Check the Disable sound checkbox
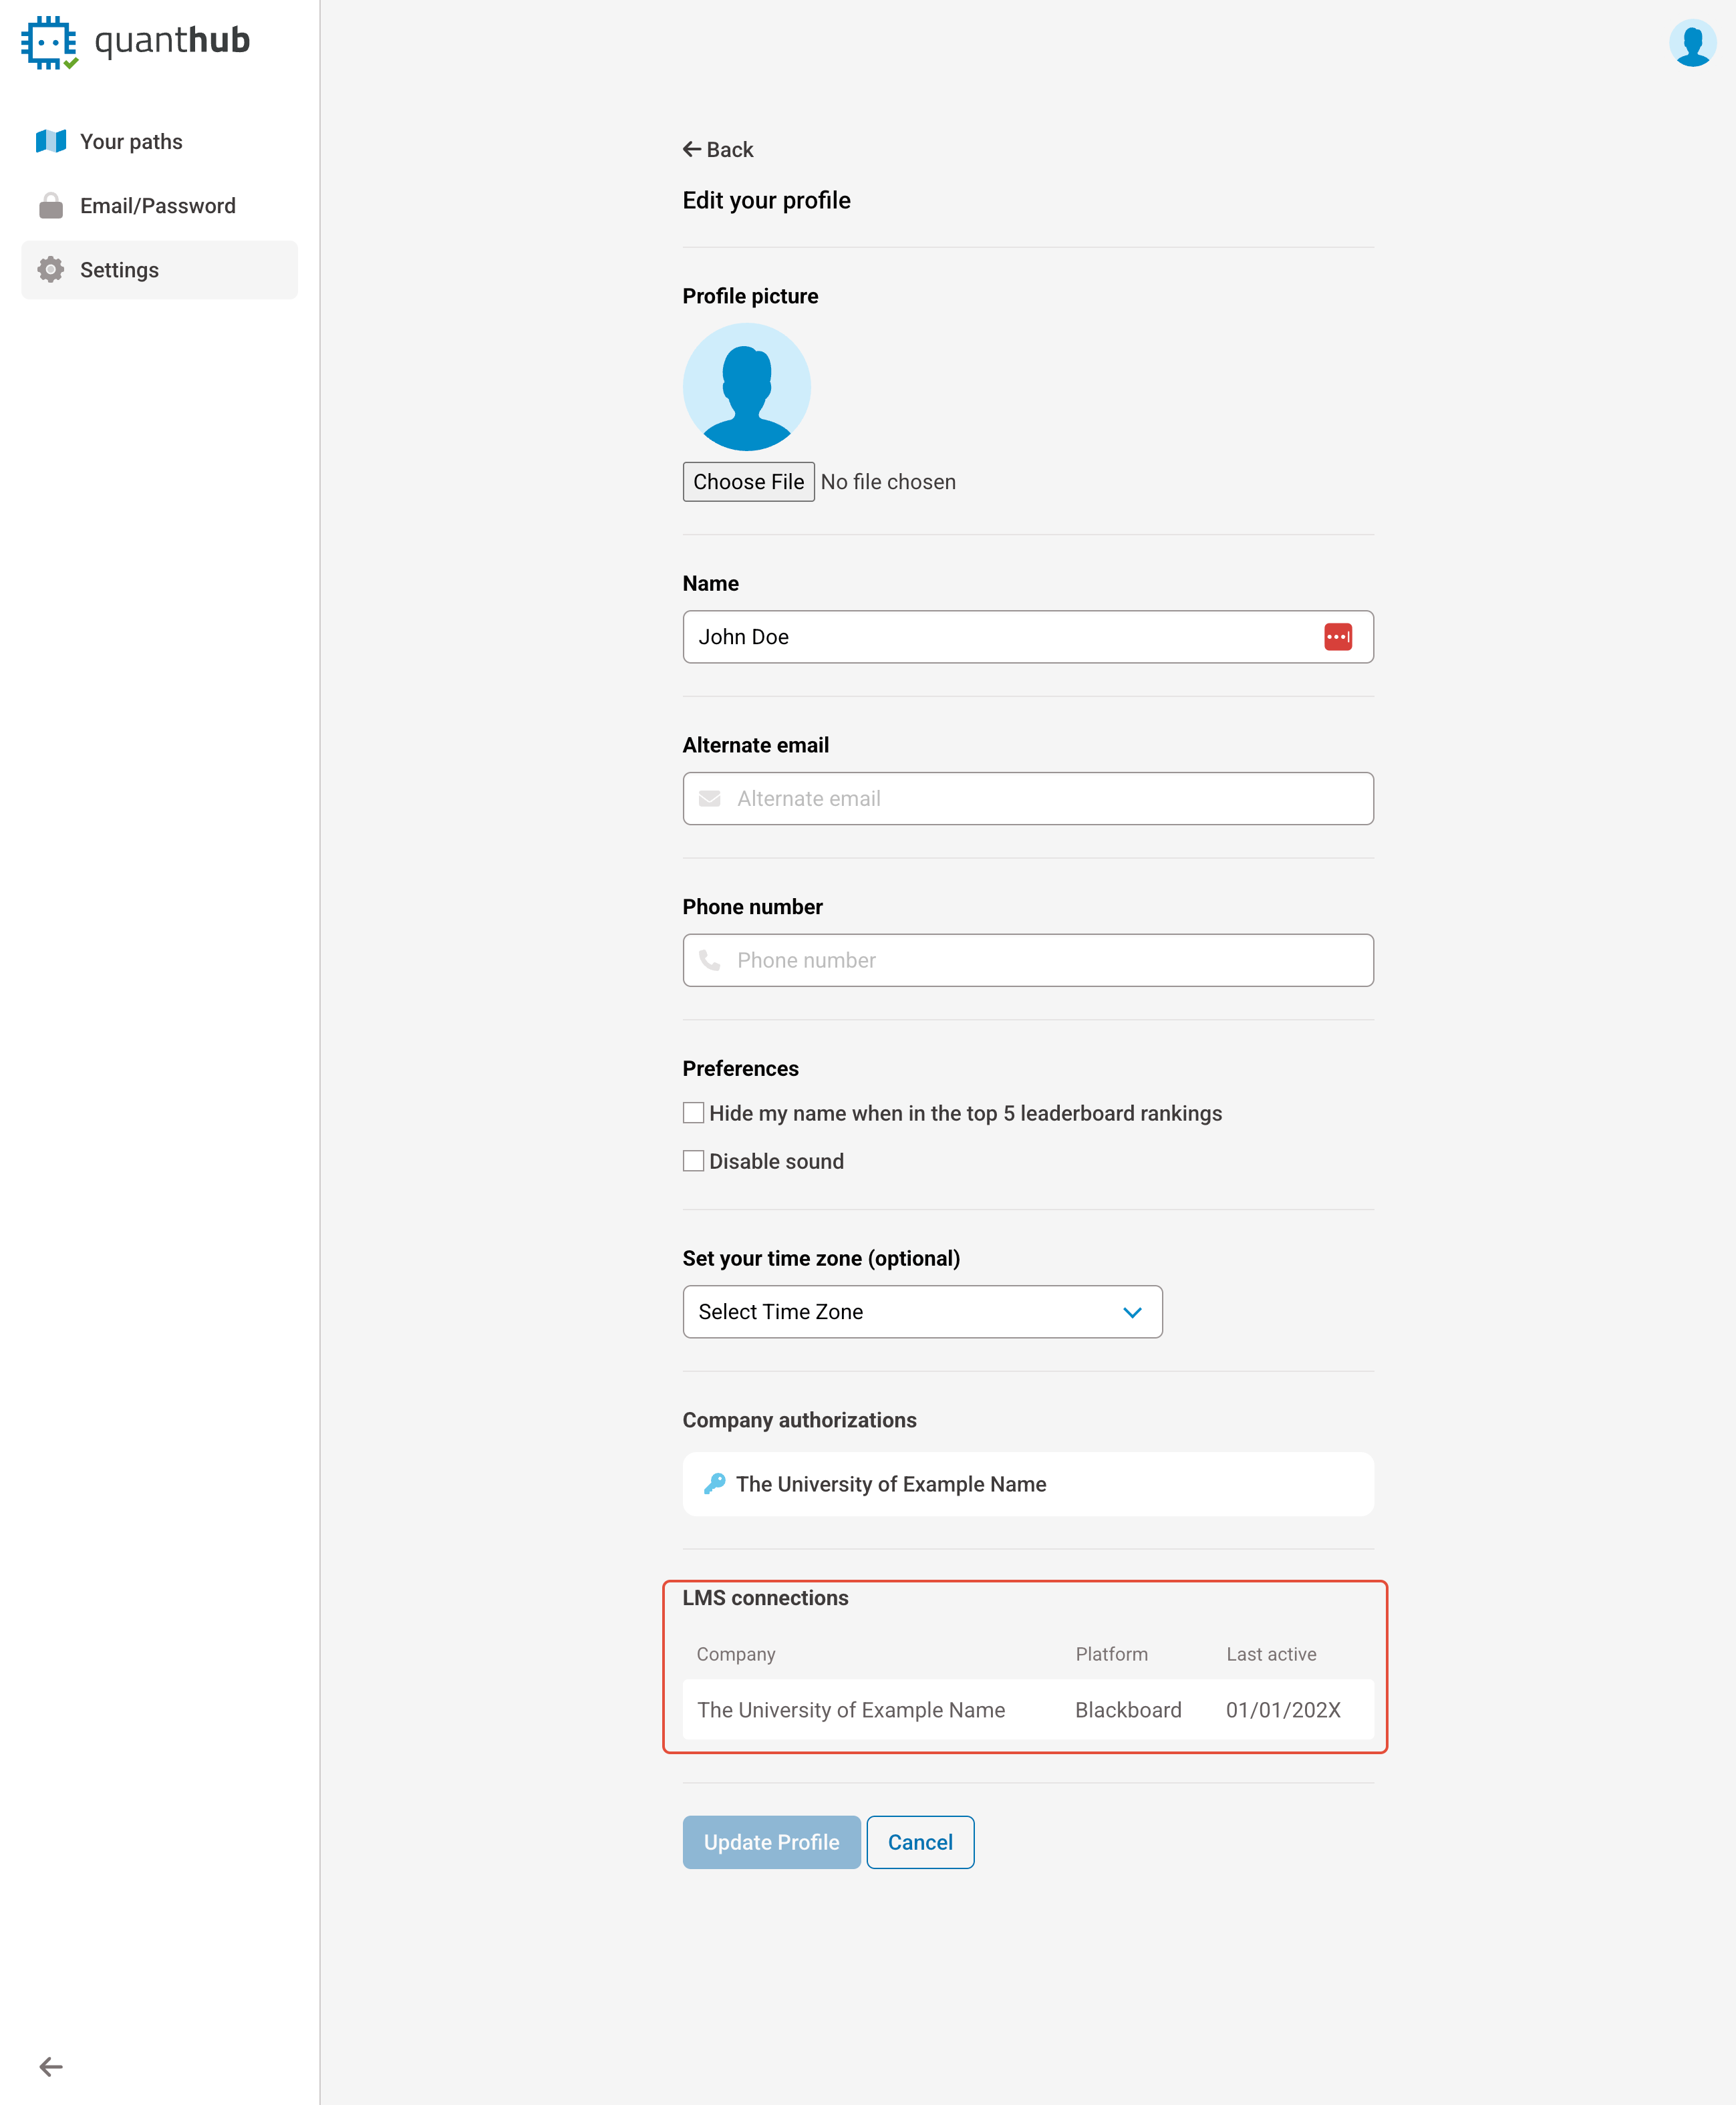The image size is (1736, 2105). point(693,1161)
